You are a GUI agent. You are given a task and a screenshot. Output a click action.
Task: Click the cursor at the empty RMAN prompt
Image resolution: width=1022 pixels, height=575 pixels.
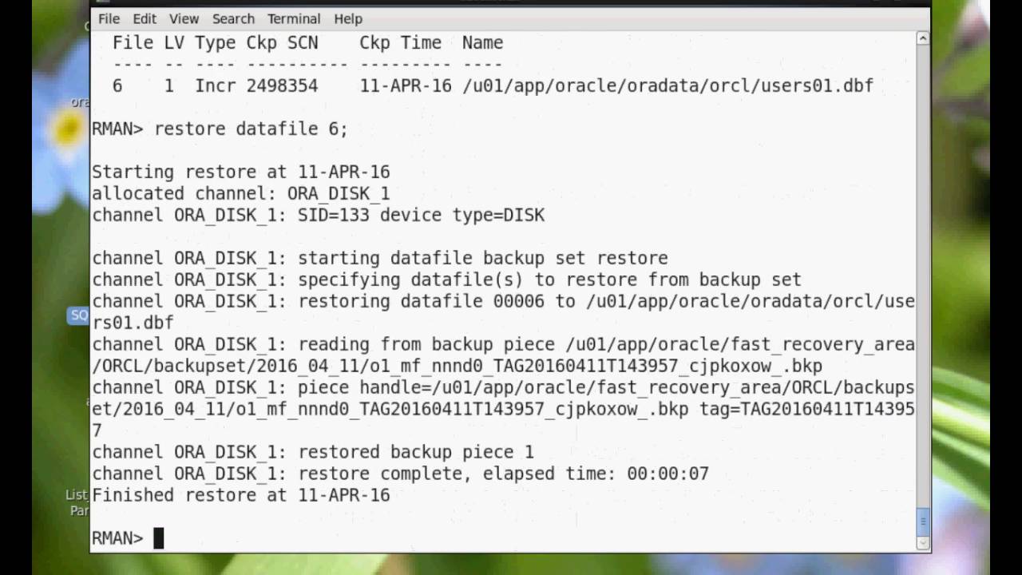tap(158, 538)
